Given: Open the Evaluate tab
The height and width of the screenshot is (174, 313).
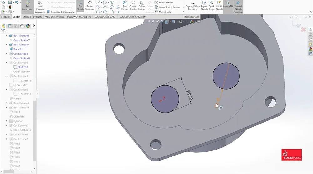Looking at the screenshot, I should pos(38,17).
